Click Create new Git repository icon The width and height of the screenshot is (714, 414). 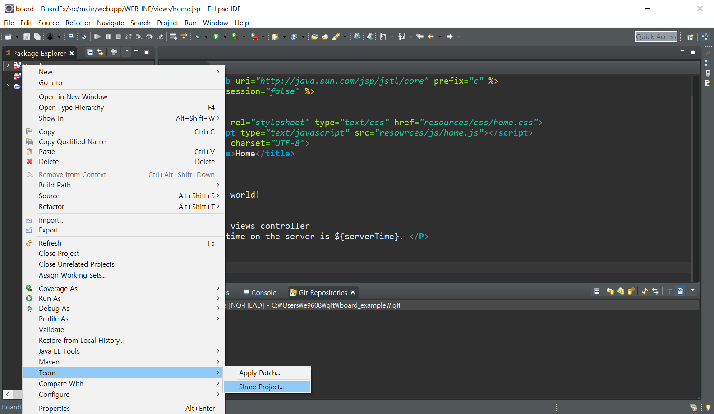(631, 291)
